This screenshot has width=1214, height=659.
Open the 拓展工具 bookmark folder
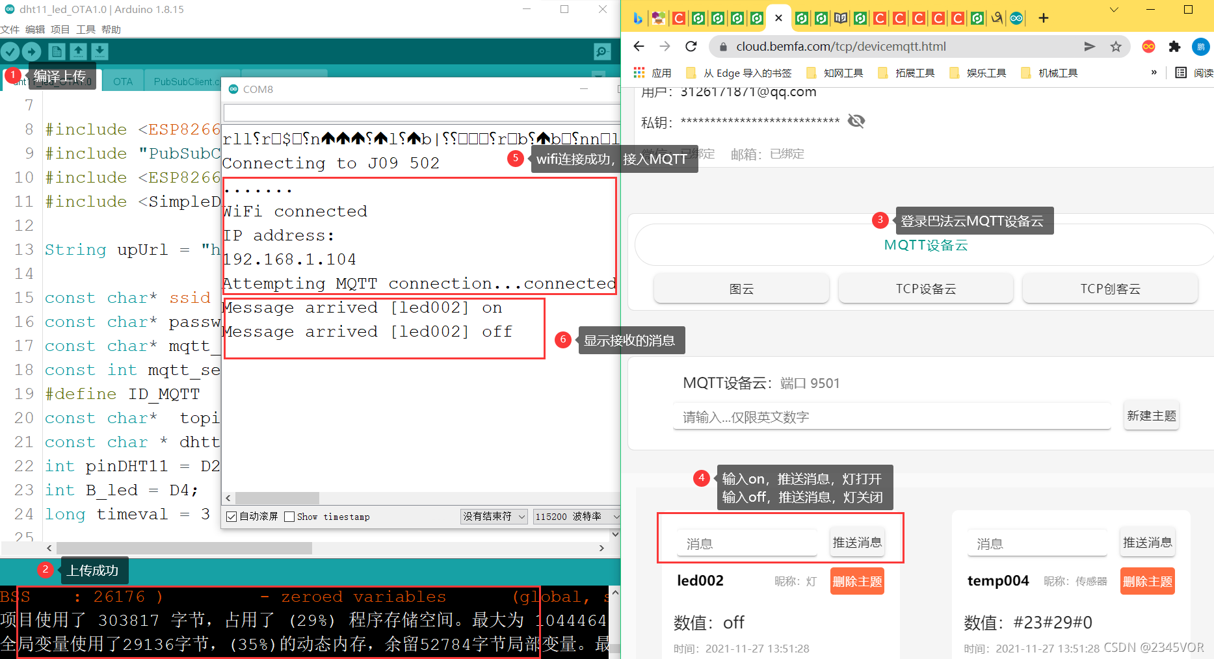pyautogui.click(x=906, y=73)
